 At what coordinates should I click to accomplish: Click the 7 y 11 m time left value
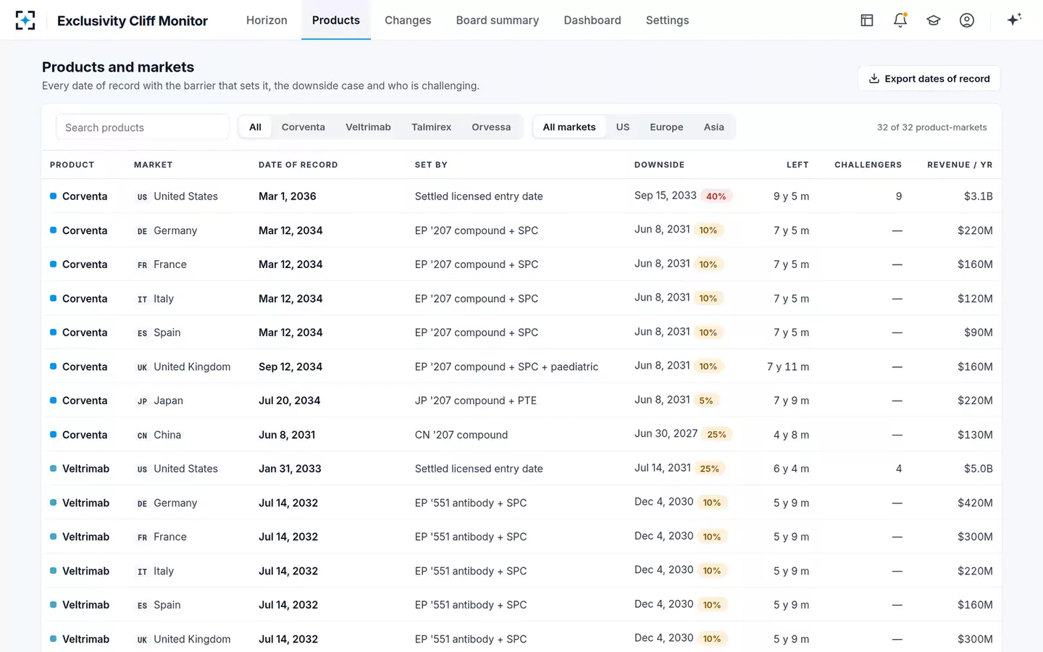(788, 367)
